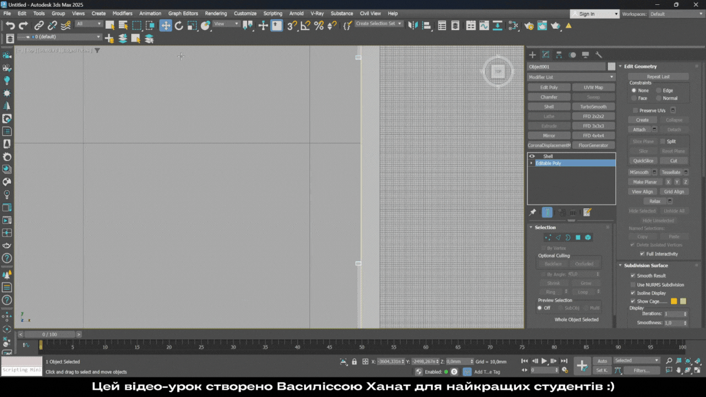Screen dimensions: 706x397
Task: Click the Mirror tool icon
Action: [x=413, y=26]
